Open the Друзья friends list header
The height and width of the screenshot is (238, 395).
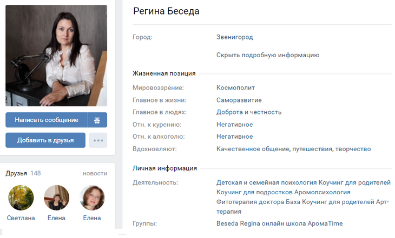(16, 173)
